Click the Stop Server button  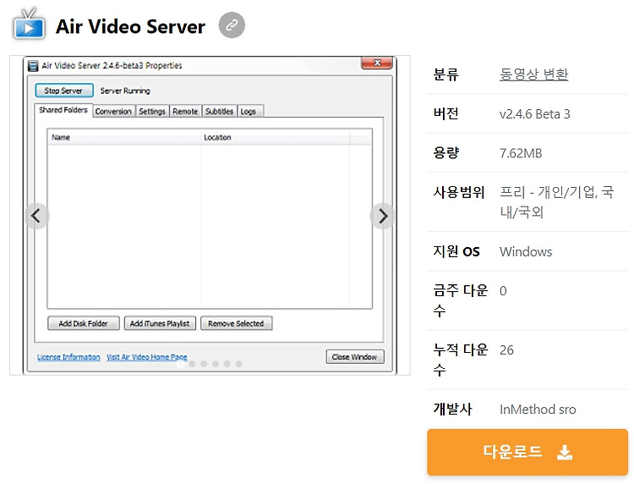(64, 91)
